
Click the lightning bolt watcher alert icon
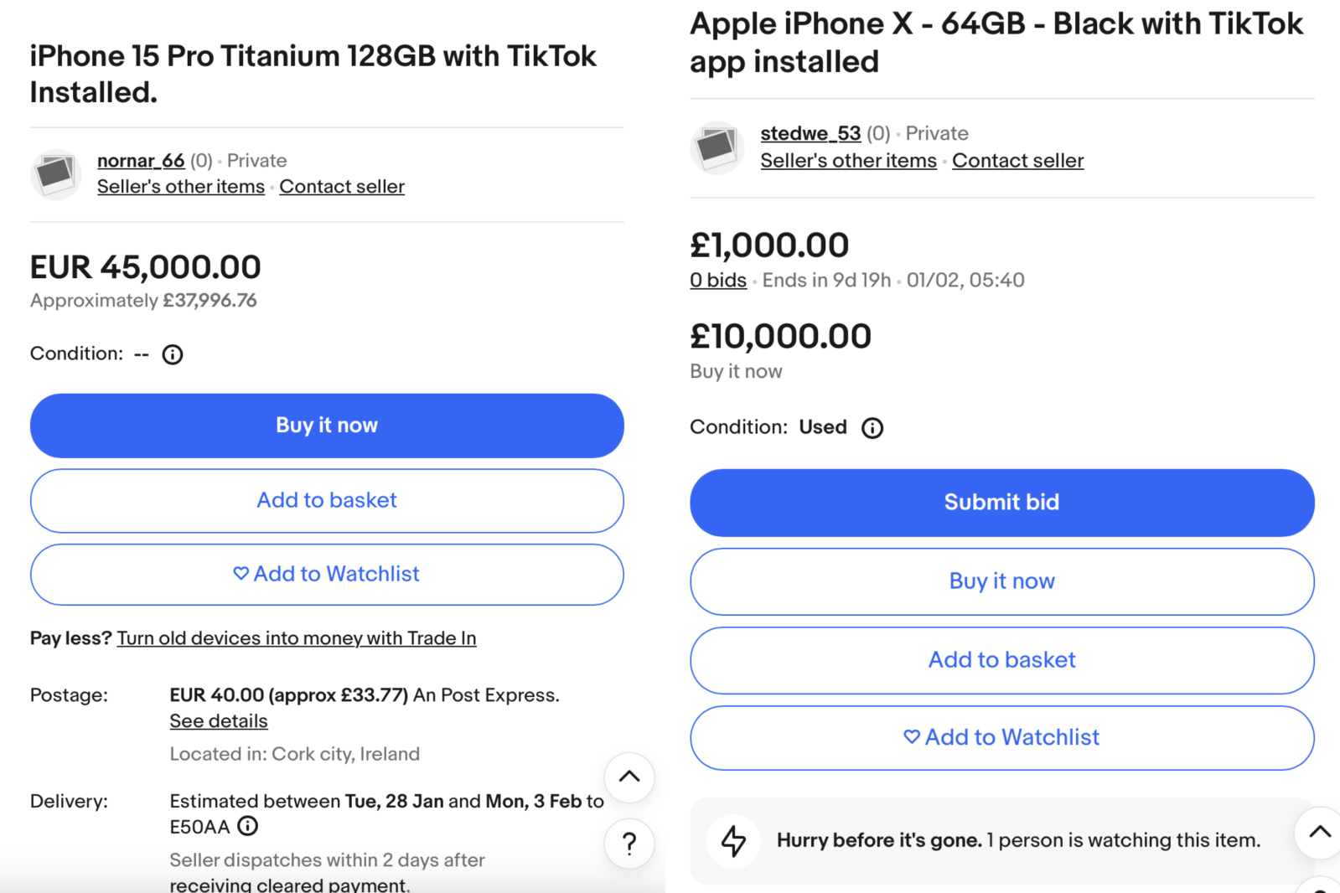733,840
